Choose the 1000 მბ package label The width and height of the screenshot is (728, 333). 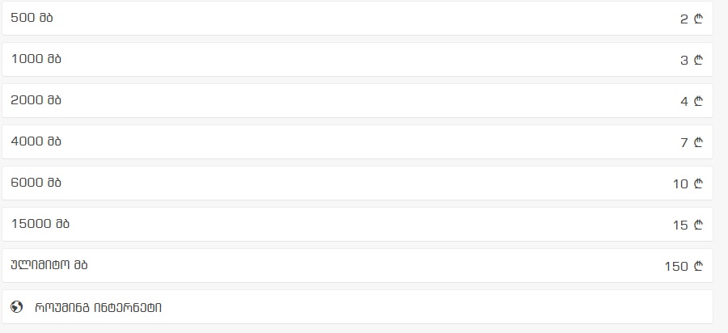36,59
